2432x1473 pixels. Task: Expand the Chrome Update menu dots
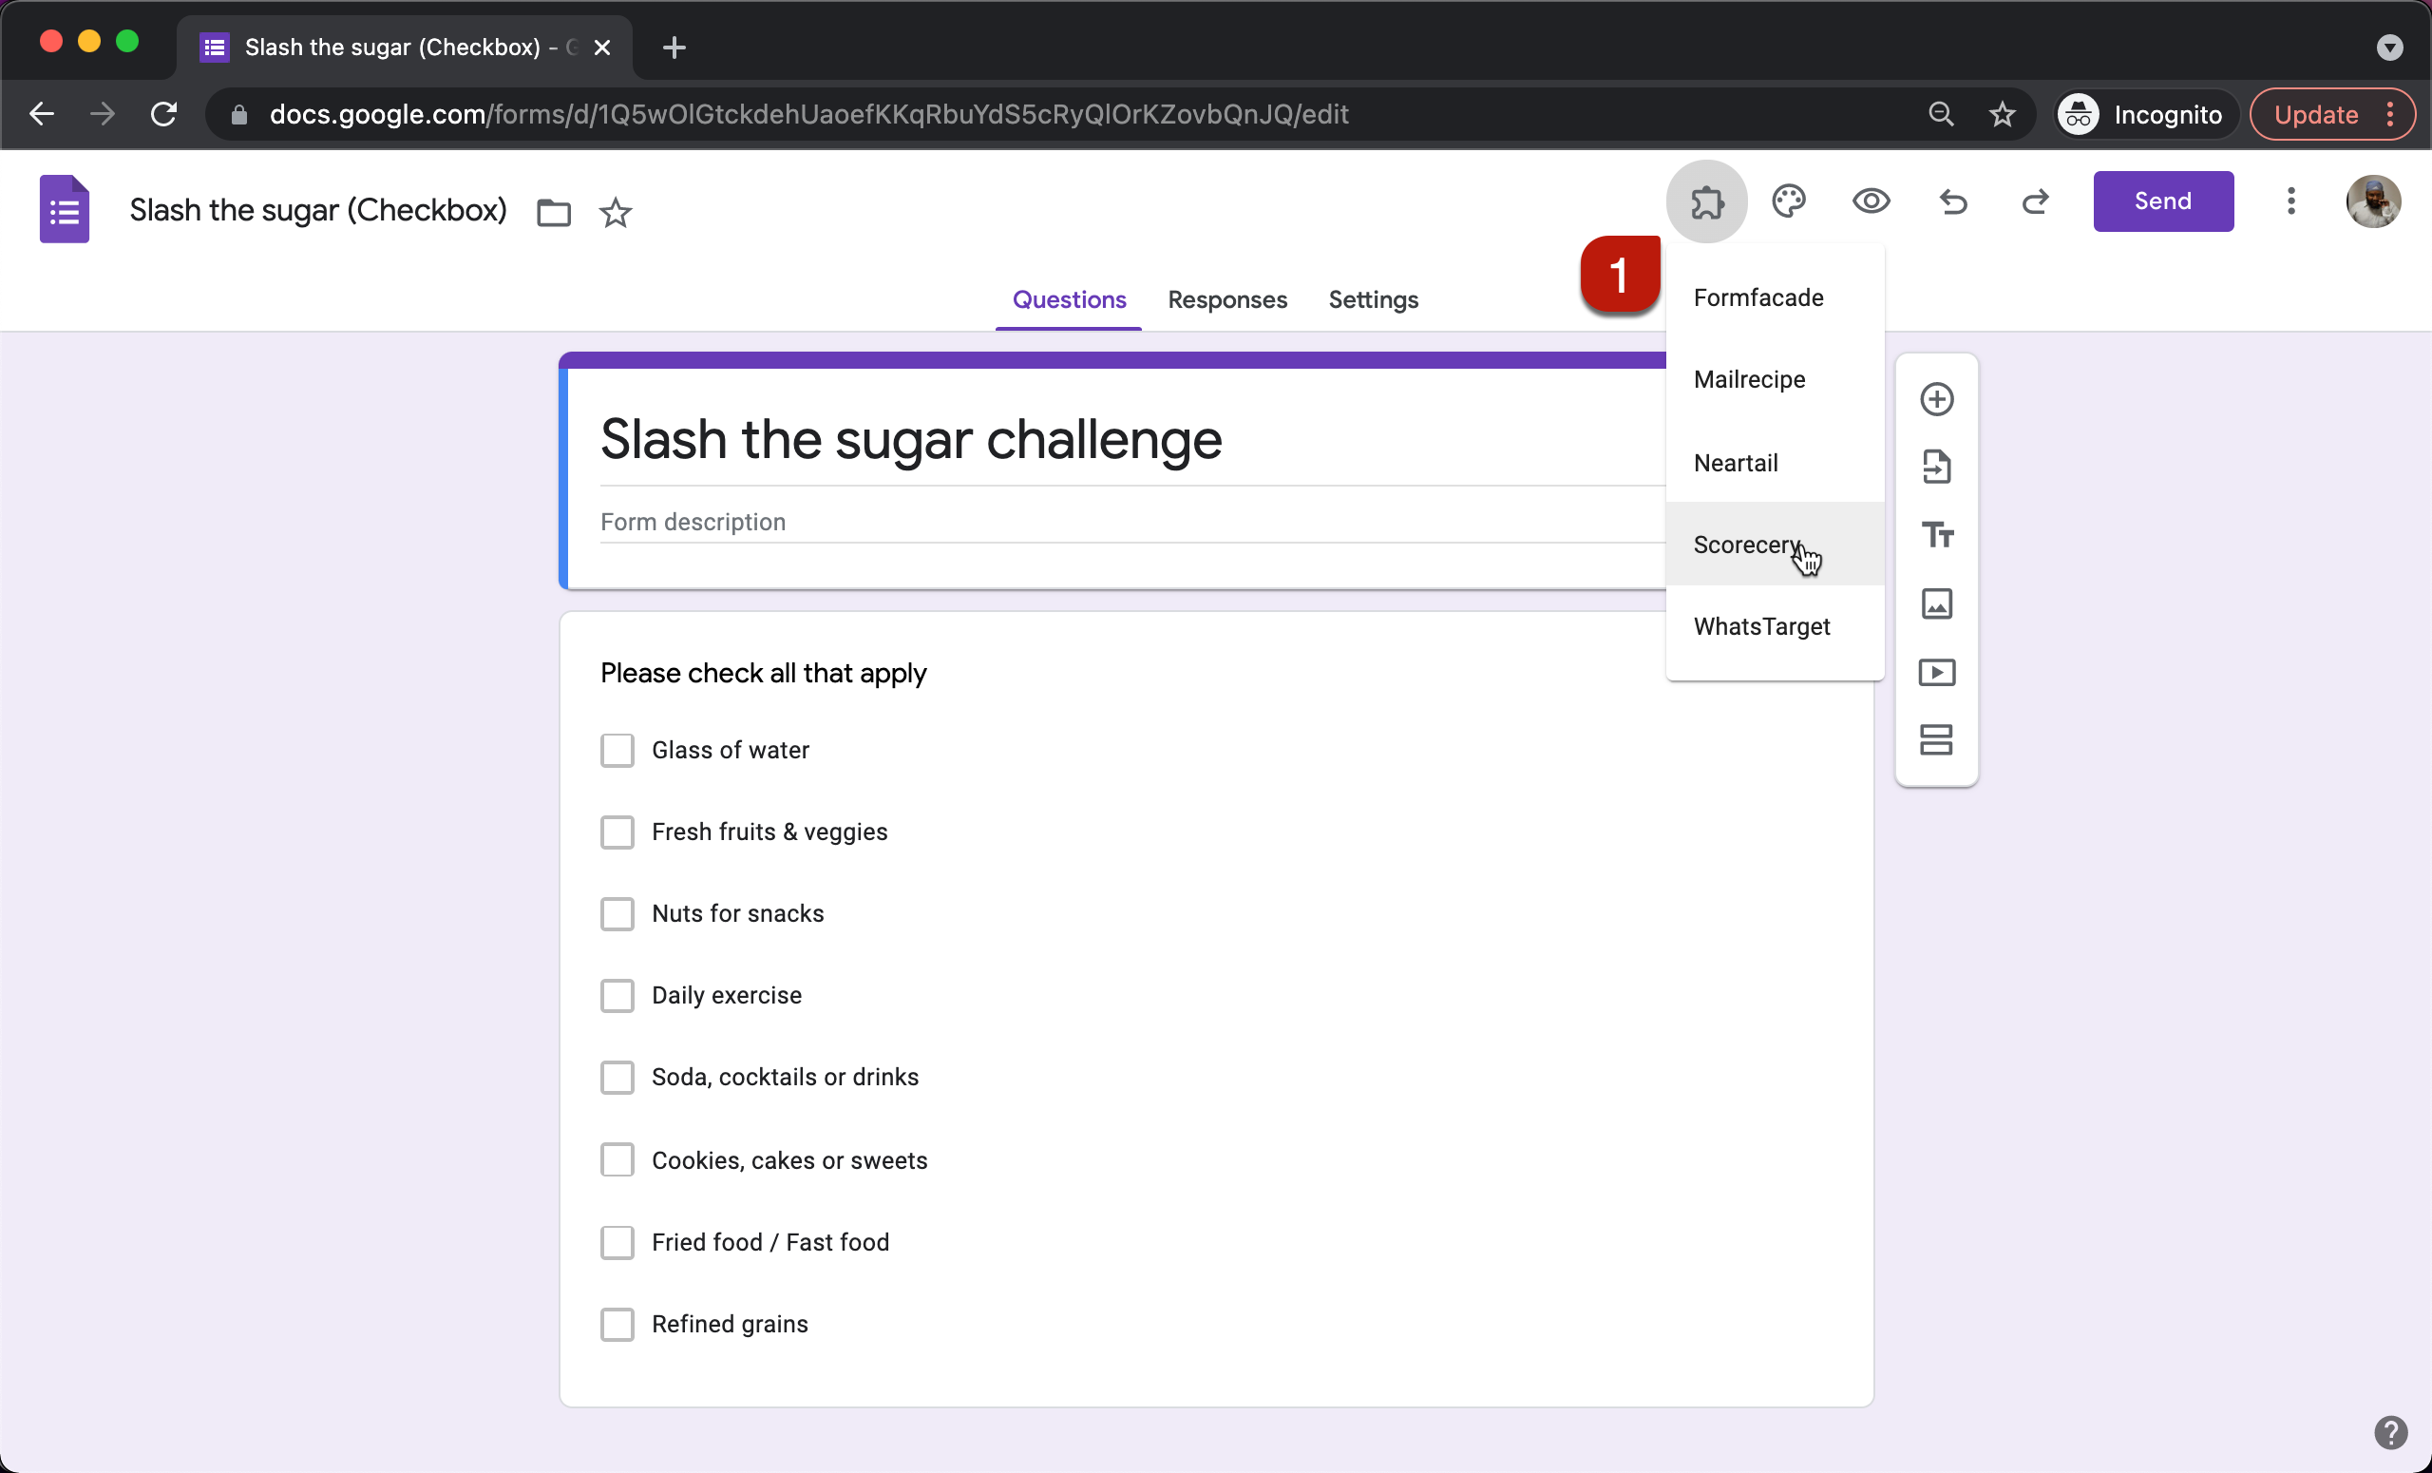coord(2390,115)
